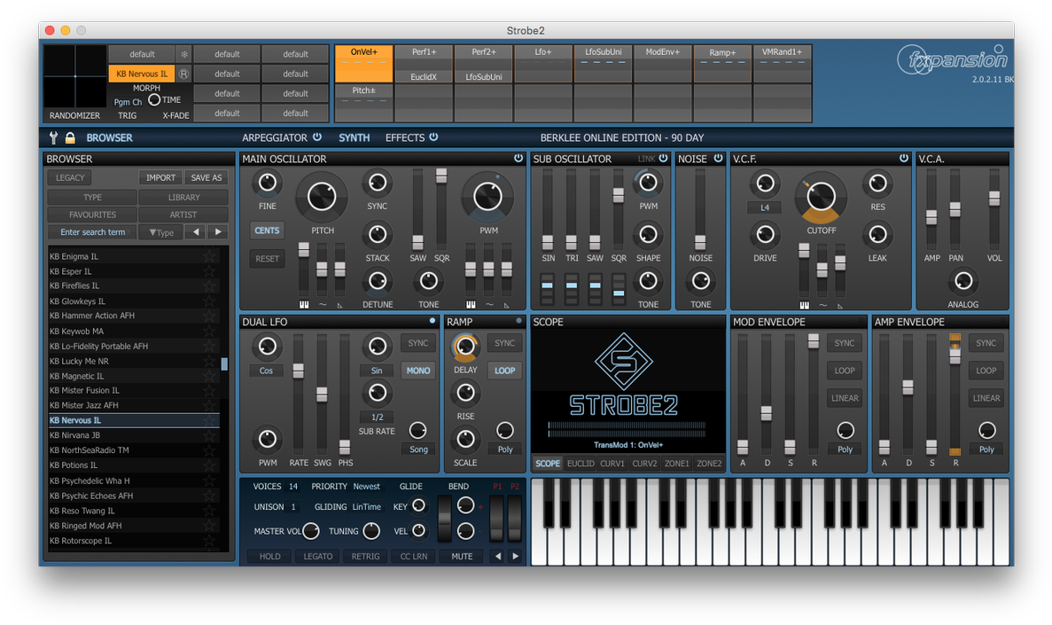The height and width of the screenshot is (625, 1052).
Task: Enable MONO on the Dual LFO
Action: tap(417, 371)
